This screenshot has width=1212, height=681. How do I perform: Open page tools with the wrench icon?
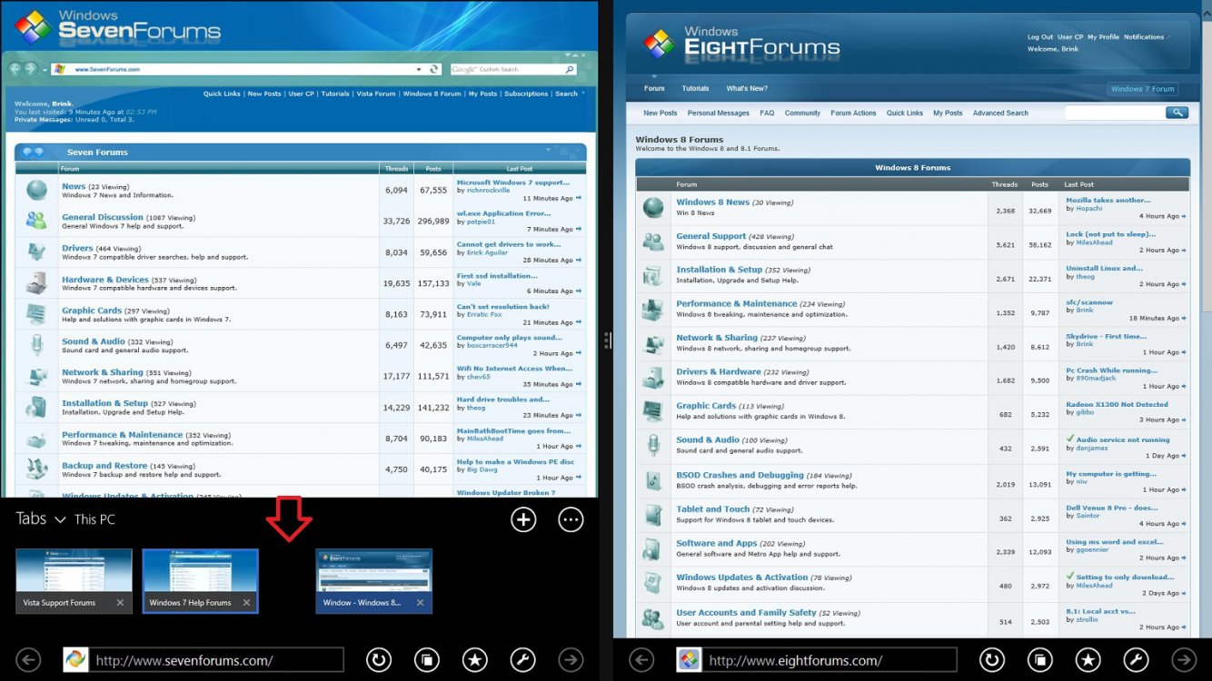1136,660
